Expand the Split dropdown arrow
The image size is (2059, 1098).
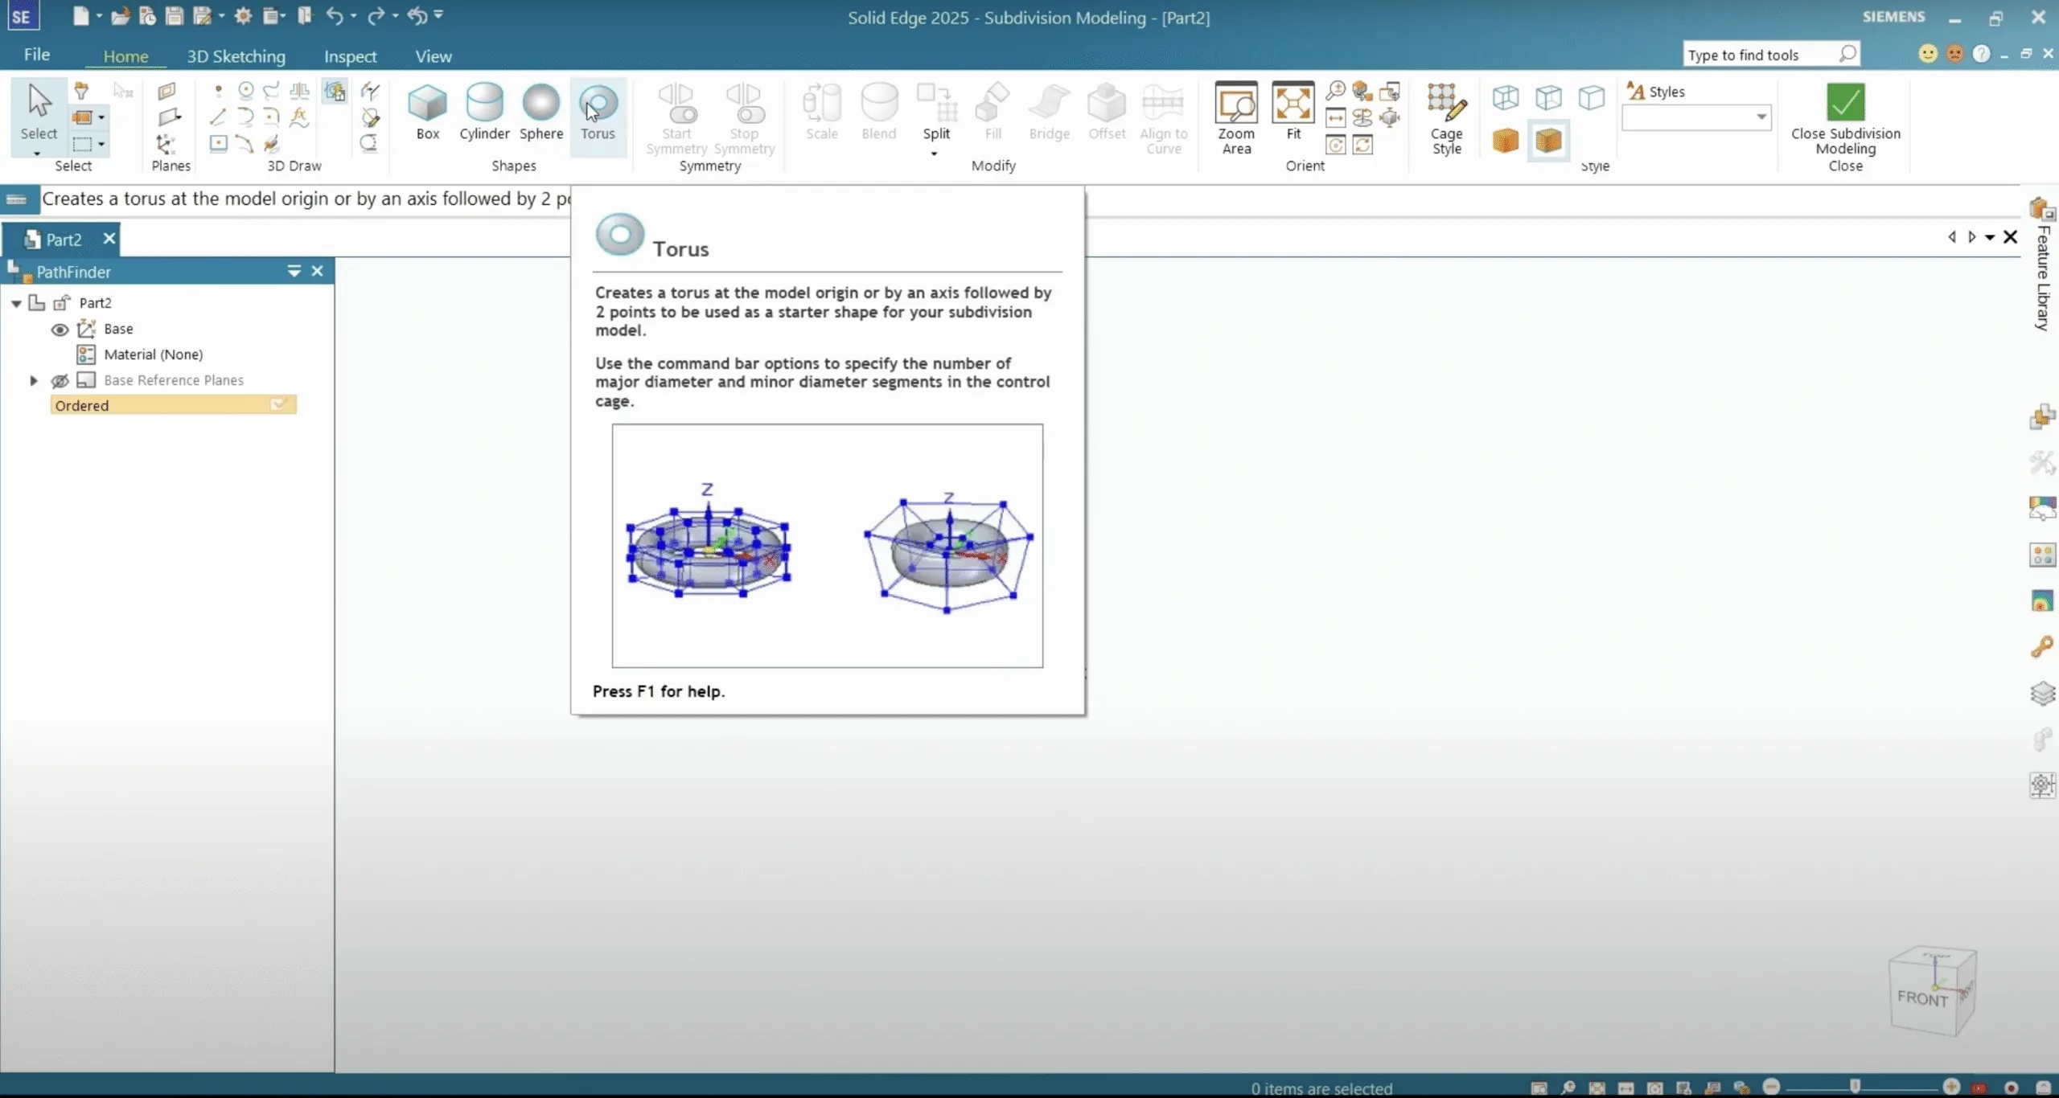click(934, 154)
